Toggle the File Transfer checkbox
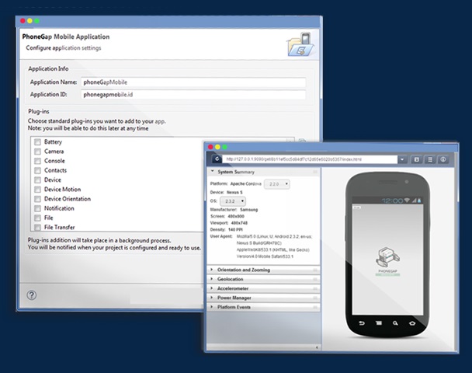This screenshot has height=373, width=472. (37, 228)
